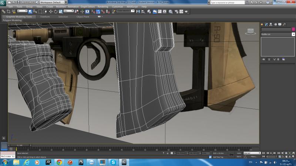Open the Rendering menu
This screenshot has height=166, width=296.
[103, 7]
